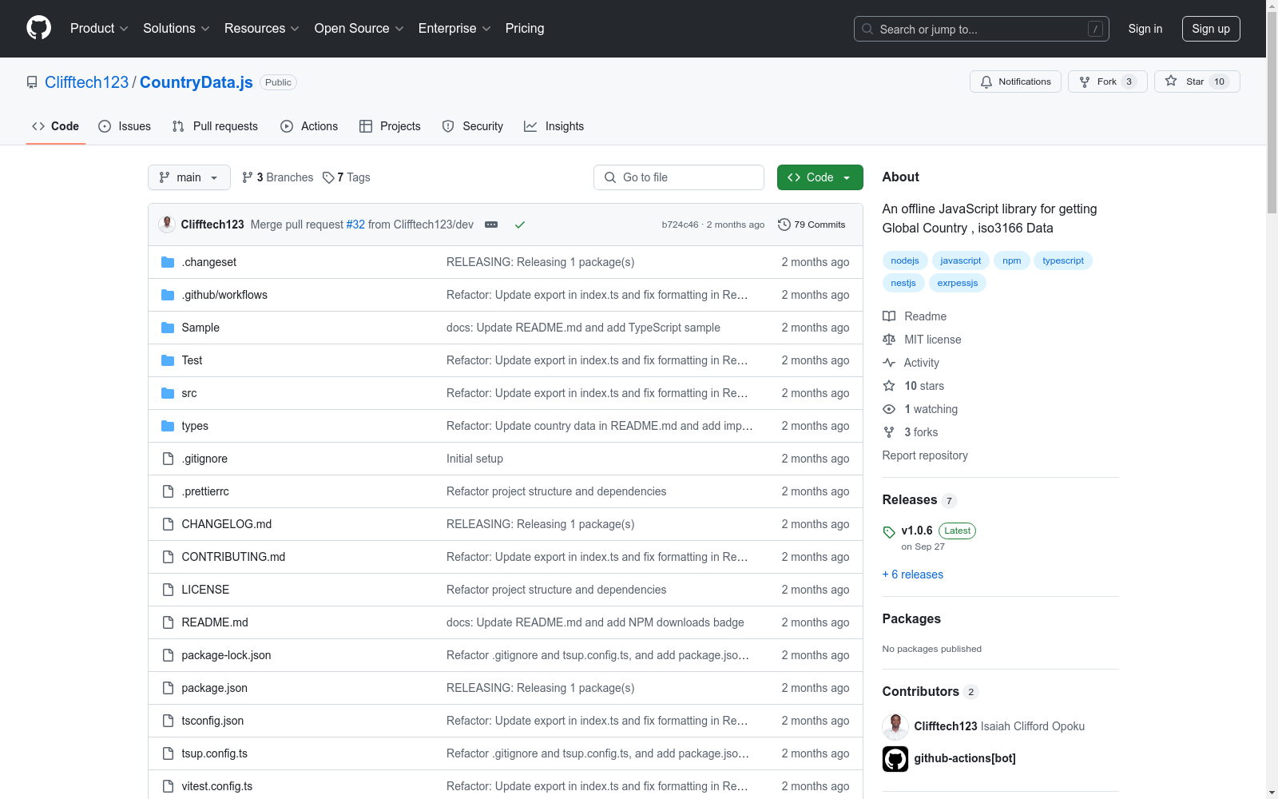Open .github/workflows folder

pyautogui.click(x=224, y=295)
